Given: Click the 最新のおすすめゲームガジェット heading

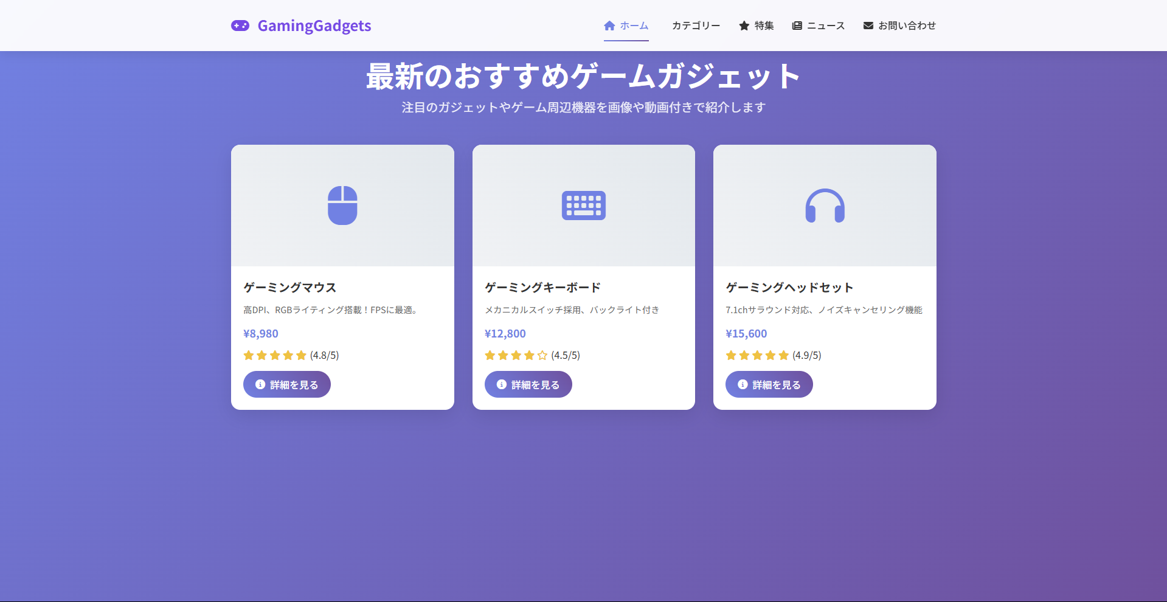Looking at the screenshot, I should 584,77.
